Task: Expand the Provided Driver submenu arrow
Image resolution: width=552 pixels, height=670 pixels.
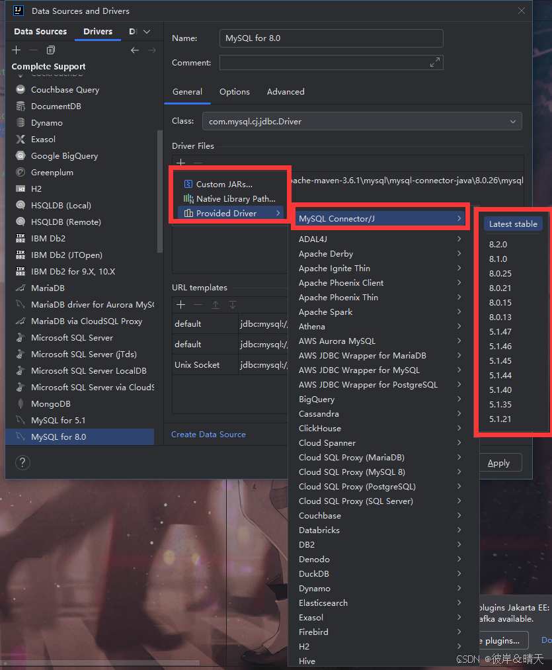Action: click(278, 213)
